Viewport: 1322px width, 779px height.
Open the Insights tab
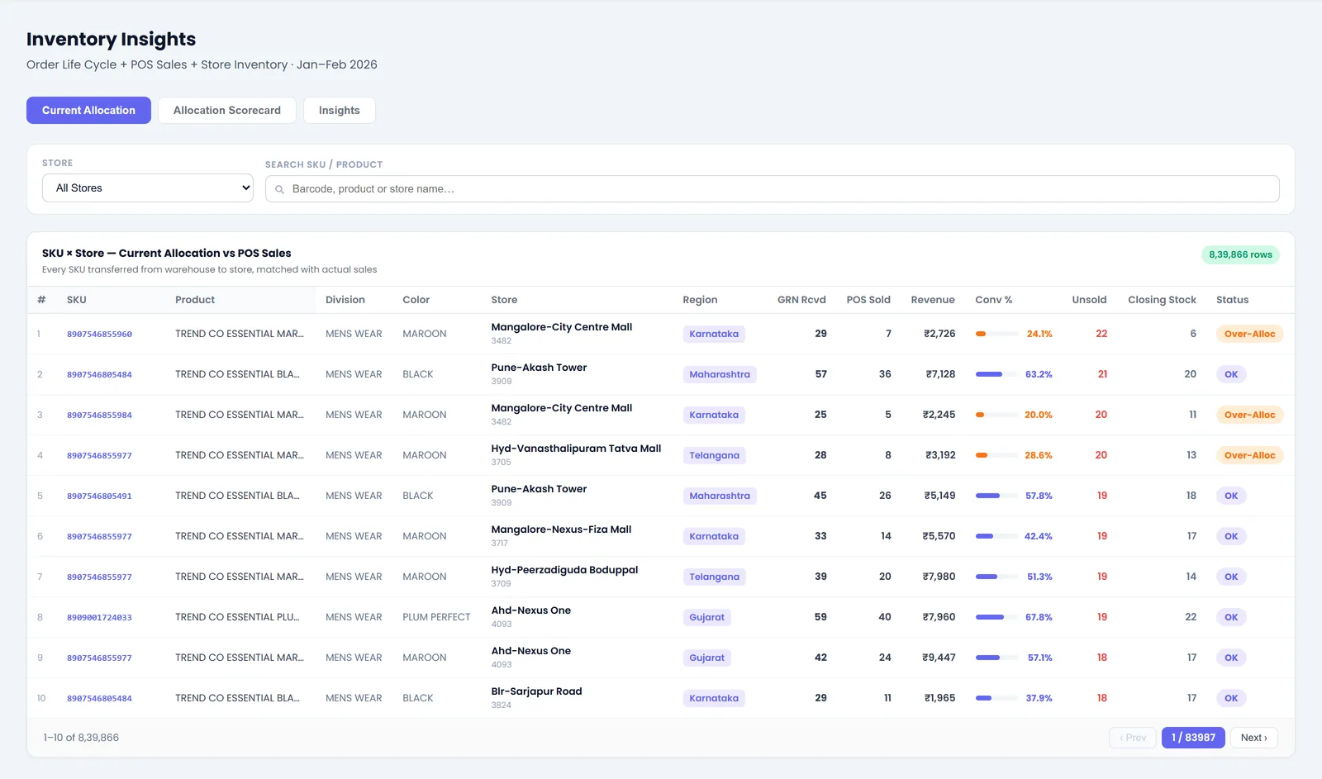pos(340,110)
